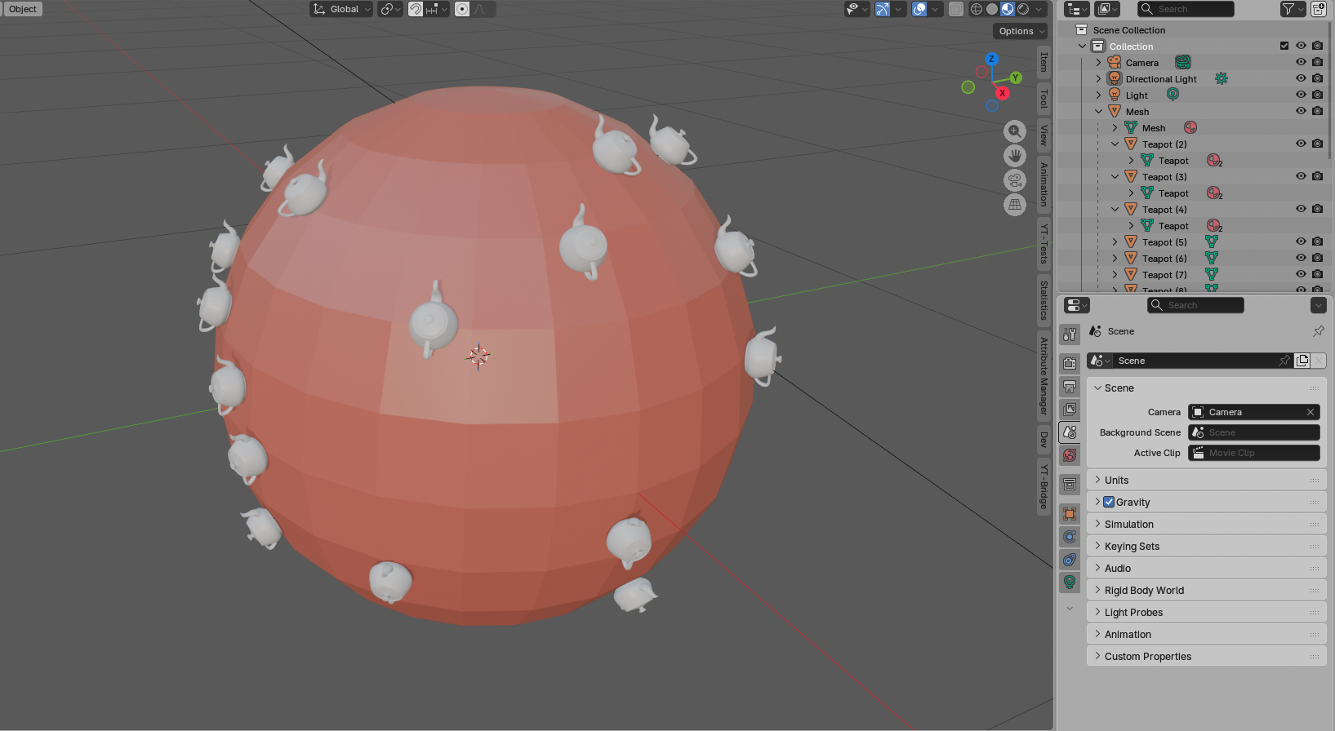Select wireframe viewport shading mode
Screen dimensions: 1335x731
pyautogui.click(x=977, y=9)
